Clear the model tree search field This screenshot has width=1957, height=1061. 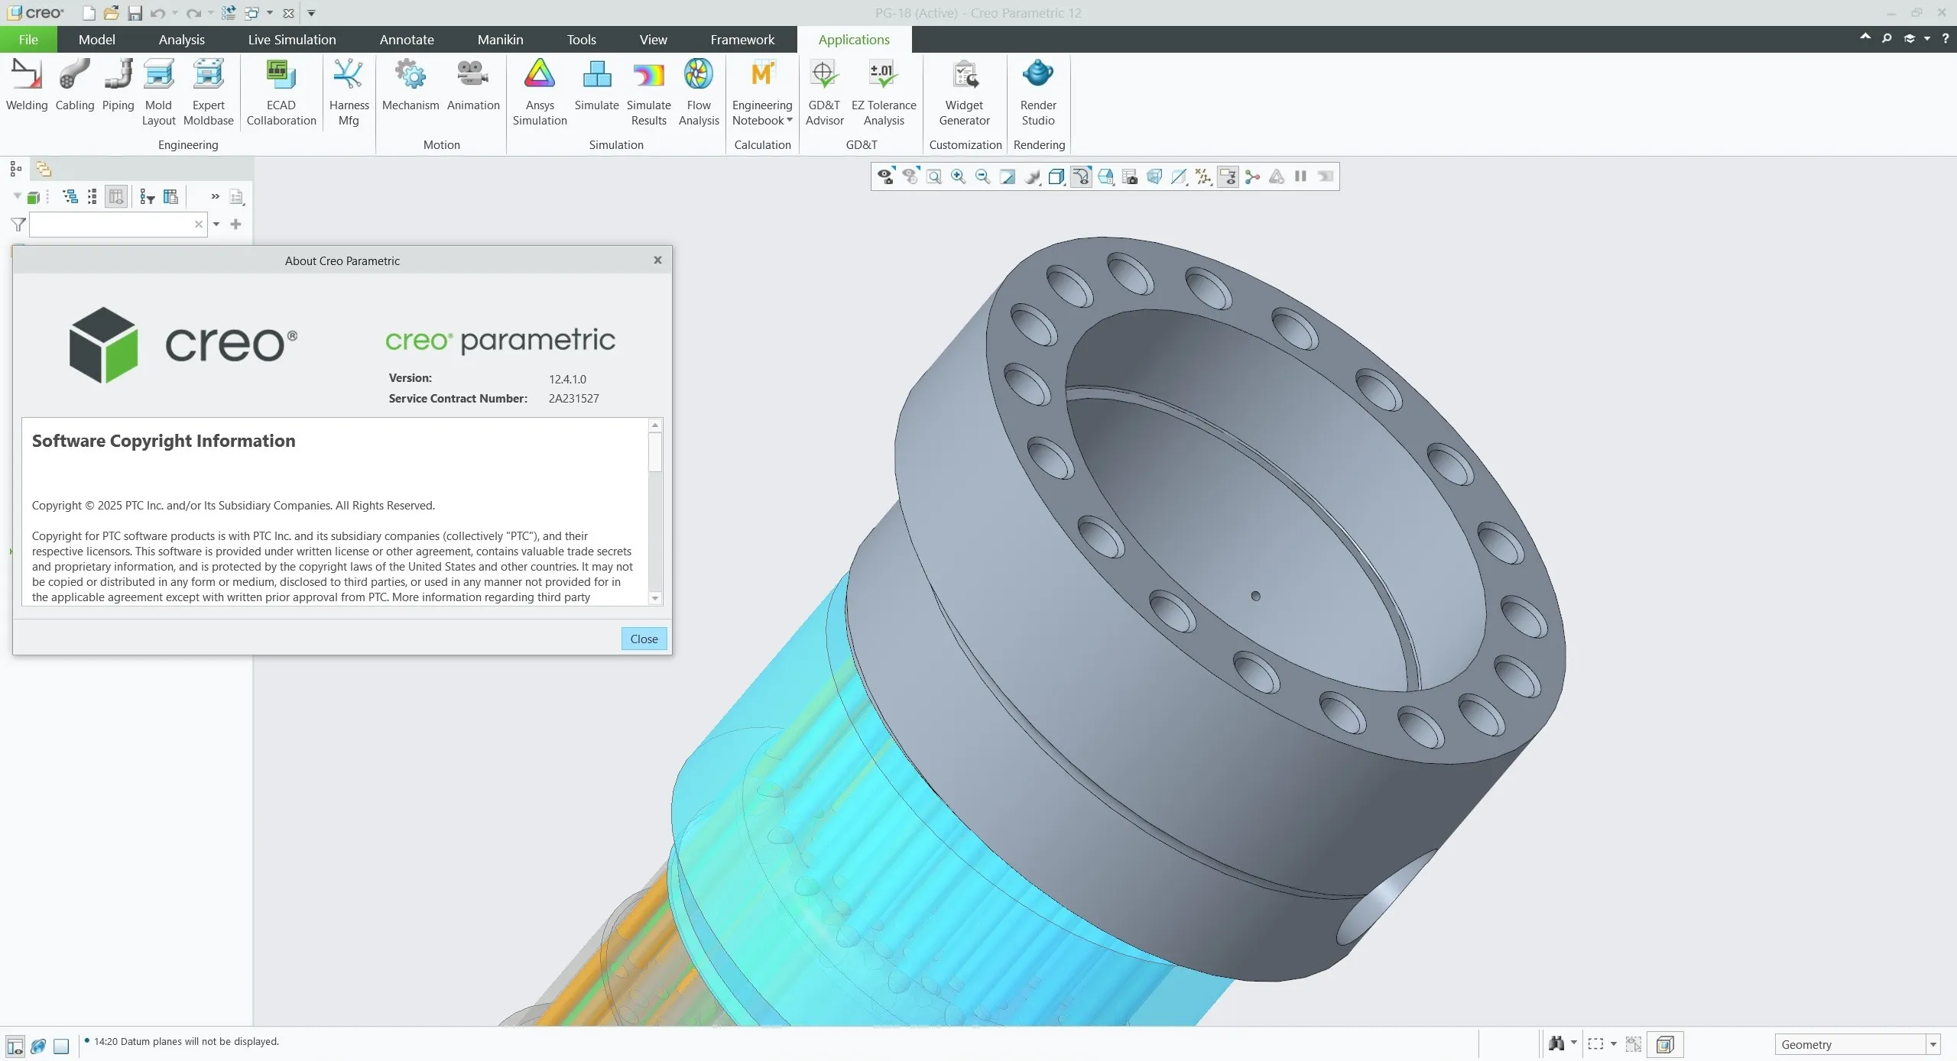click(x=198, y=224)
